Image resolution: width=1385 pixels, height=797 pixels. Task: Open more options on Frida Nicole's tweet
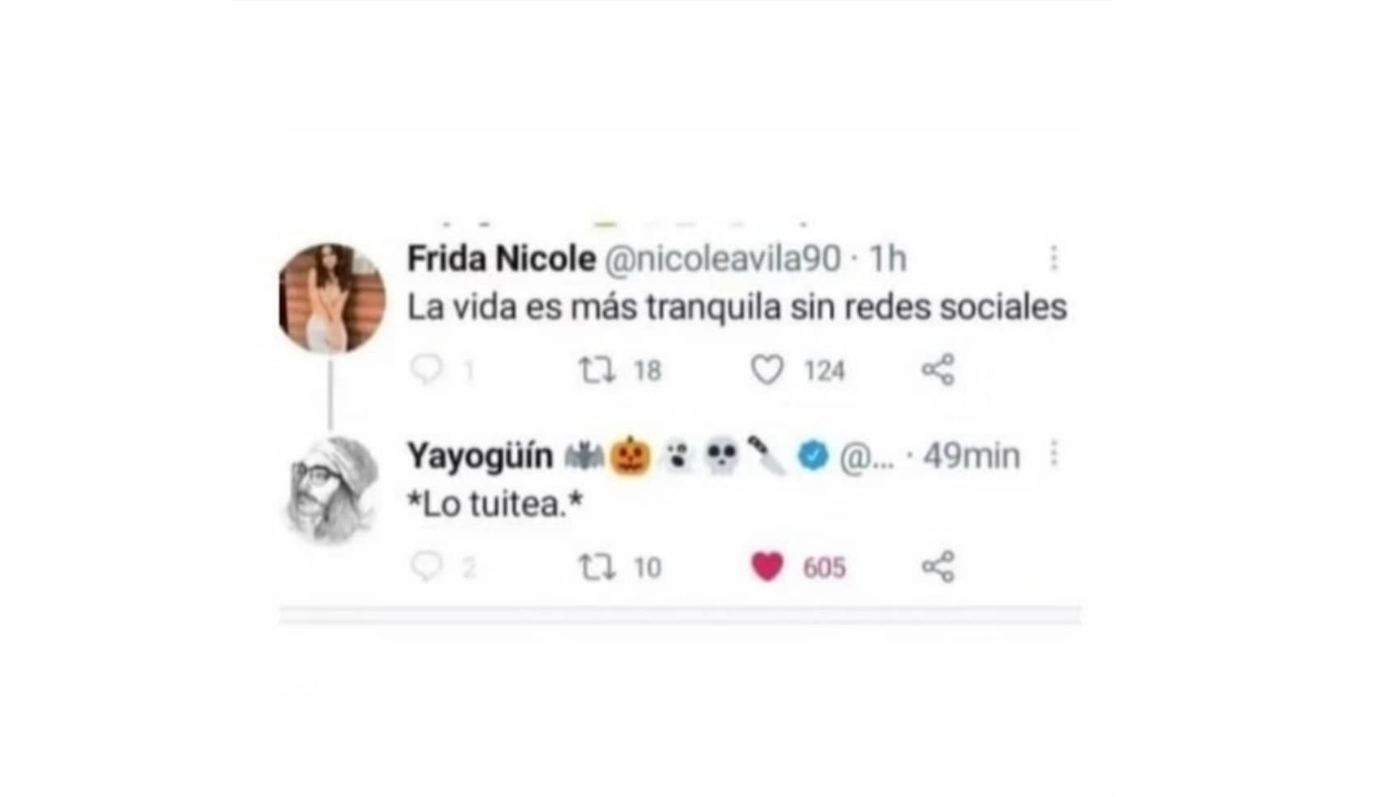1053,258
